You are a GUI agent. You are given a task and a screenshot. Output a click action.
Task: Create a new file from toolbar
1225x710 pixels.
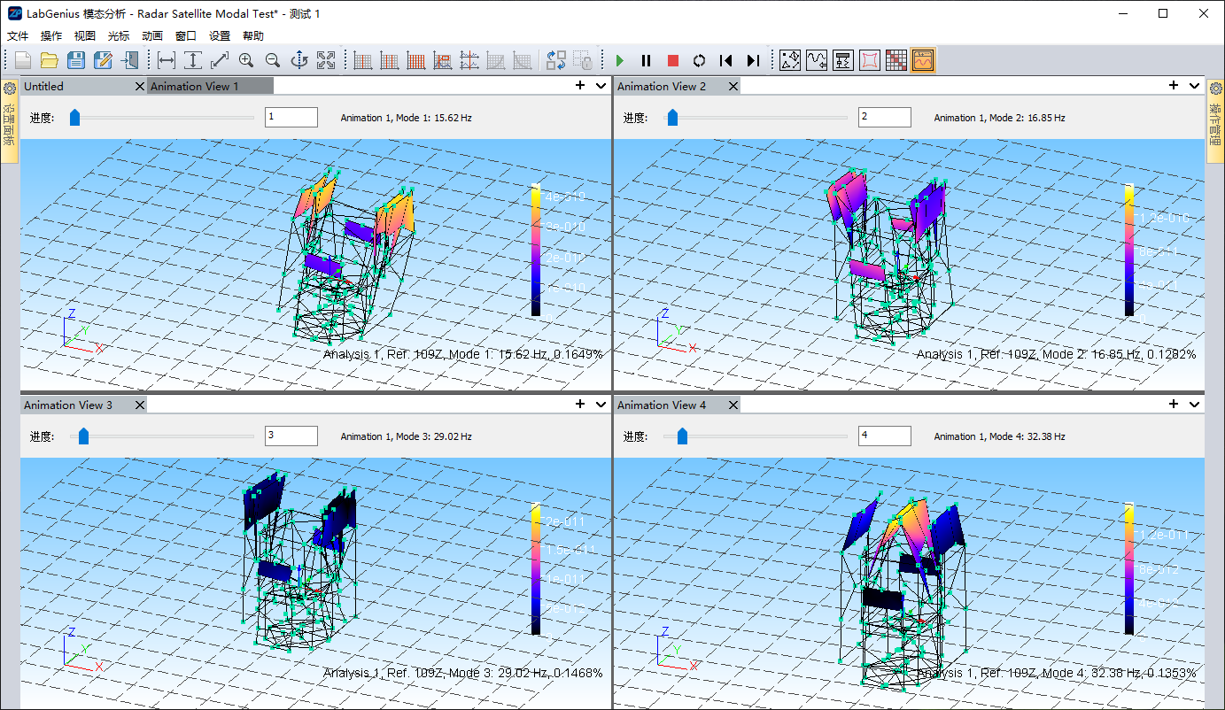(22, 60)
